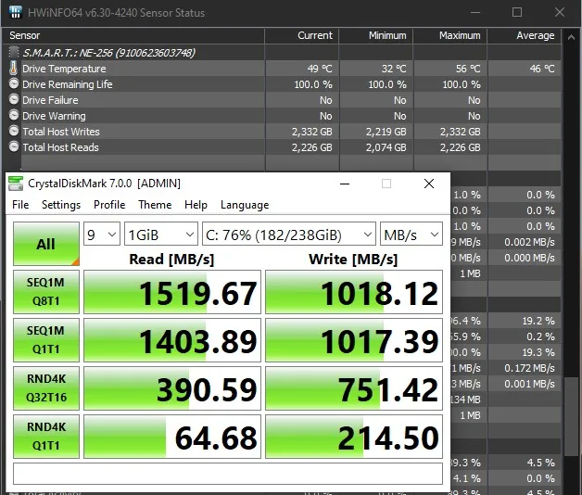Start the SEQ1M Q8T1 test

(x=46, y=292)
